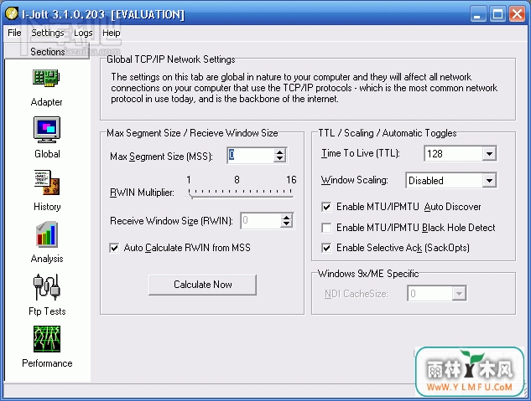
Task: Decrease Max Segment Size with down arrow
Action: (x=279, y=158)
